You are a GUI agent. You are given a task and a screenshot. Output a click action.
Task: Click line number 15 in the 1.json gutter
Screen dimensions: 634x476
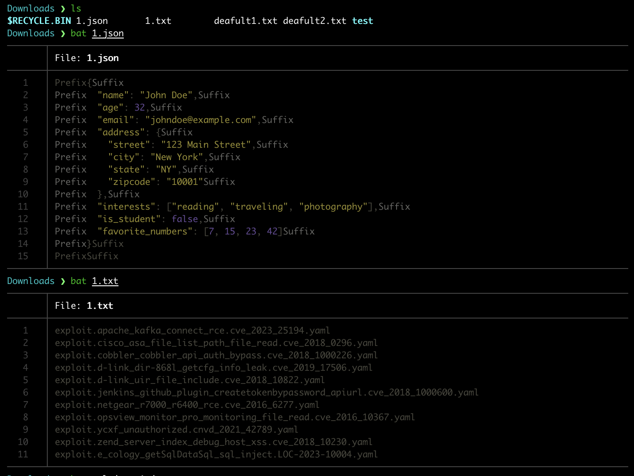pos(23,256)
